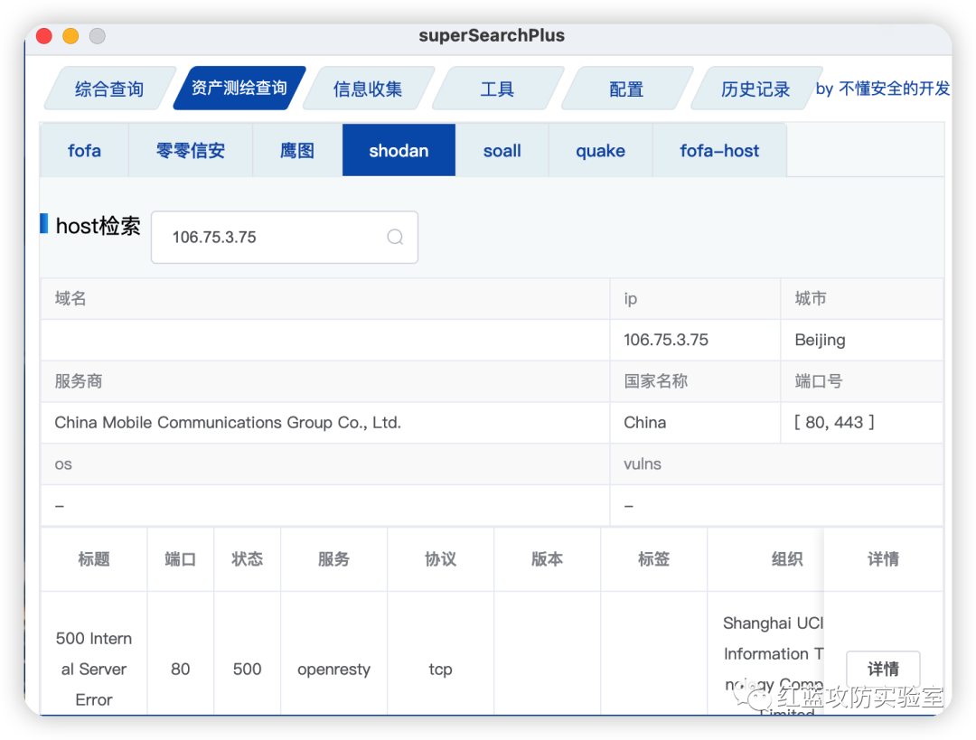Click the 端口号 header label
The height and width of the screenshot is (740, 976).
819,381
